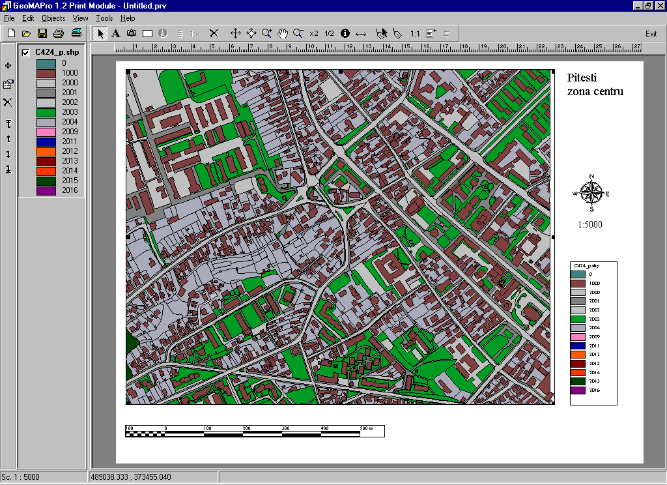Viewport: 667px width, 485px height.
Task: Click the camera snapshot tool icon
Action: point(131,33)
